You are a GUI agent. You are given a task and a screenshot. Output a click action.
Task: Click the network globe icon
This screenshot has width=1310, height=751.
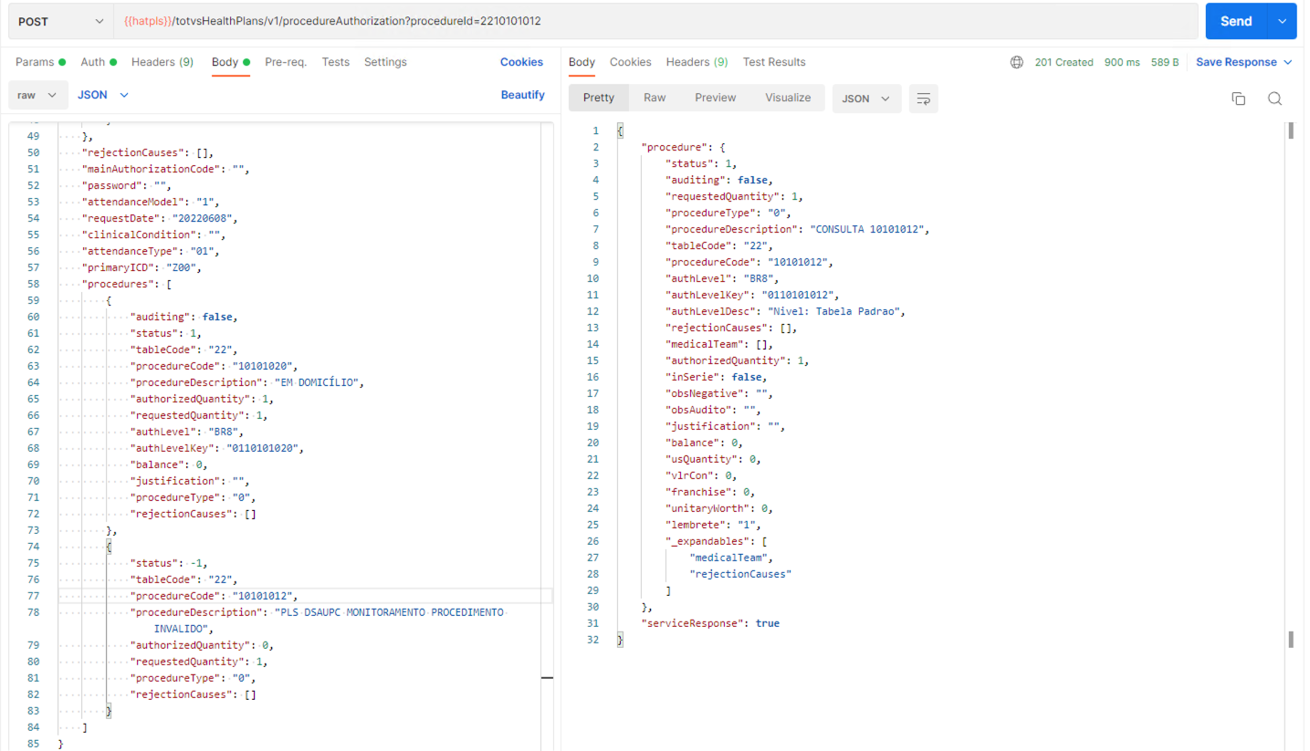pos(1017,62)
